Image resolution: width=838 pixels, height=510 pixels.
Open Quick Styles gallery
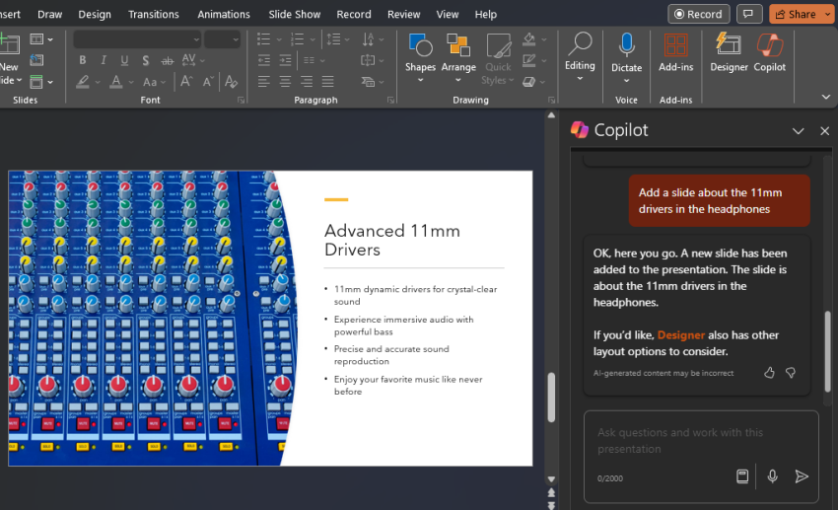[x=498, y=58]
